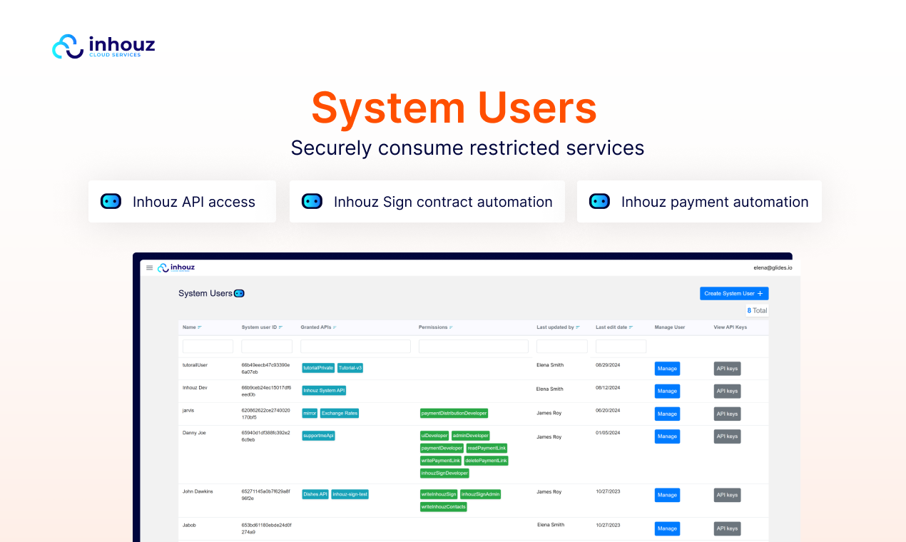
Task: Click the inhouzSignDeveloper permission tag
Action: click(x=444, y=473)
